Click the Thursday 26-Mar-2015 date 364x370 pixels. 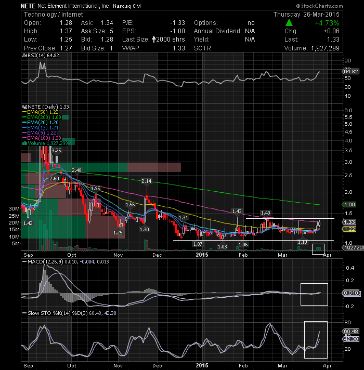306,15
